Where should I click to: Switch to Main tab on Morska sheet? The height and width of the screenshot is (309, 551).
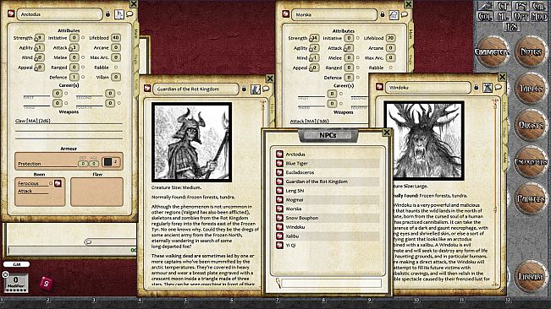pos(410,35)
